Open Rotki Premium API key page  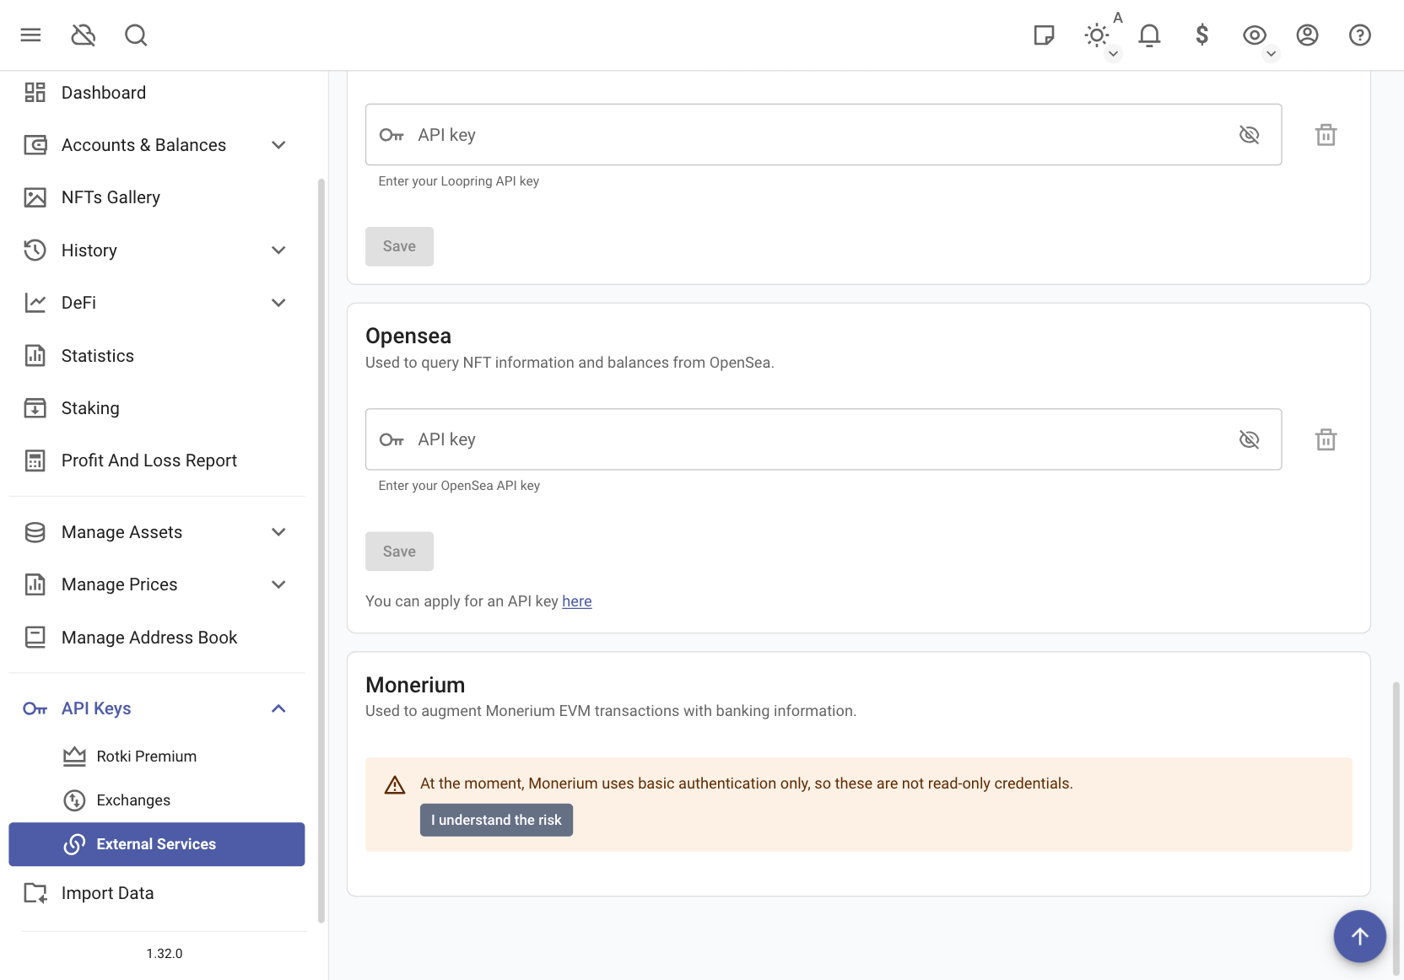pos(157,757)
